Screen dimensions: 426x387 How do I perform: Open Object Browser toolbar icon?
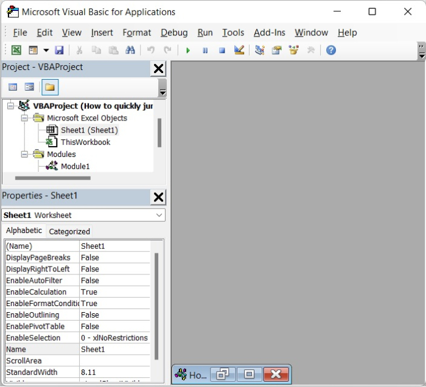(294, 51)
